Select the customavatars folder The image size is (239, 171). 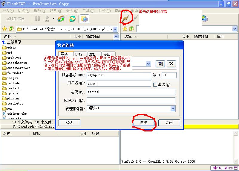coord(16,68)
